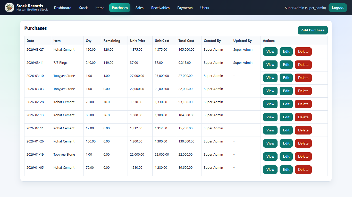Screen dimensions: 352x197
Task: Delete the 7/7 Rings purchase
Action: (303, 65)
